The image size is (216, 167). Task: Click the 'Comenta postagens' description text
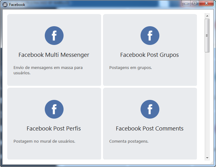click(x=129, y=141)
